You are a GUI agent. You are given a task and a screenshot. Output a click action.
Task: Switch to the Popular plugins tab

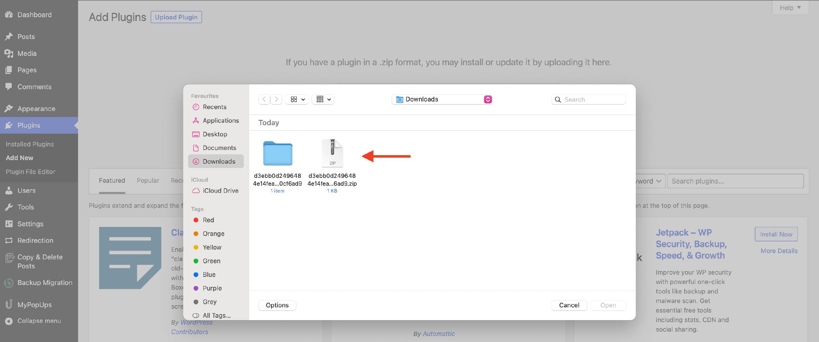[x=147, y=181]
